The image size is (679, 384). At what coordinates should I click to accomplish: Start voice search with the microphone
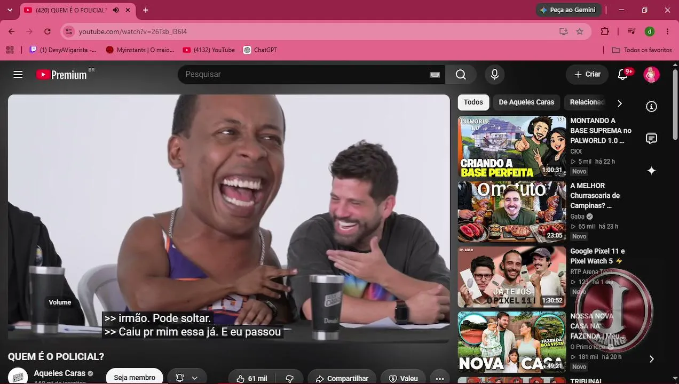(x=494, y=75)
